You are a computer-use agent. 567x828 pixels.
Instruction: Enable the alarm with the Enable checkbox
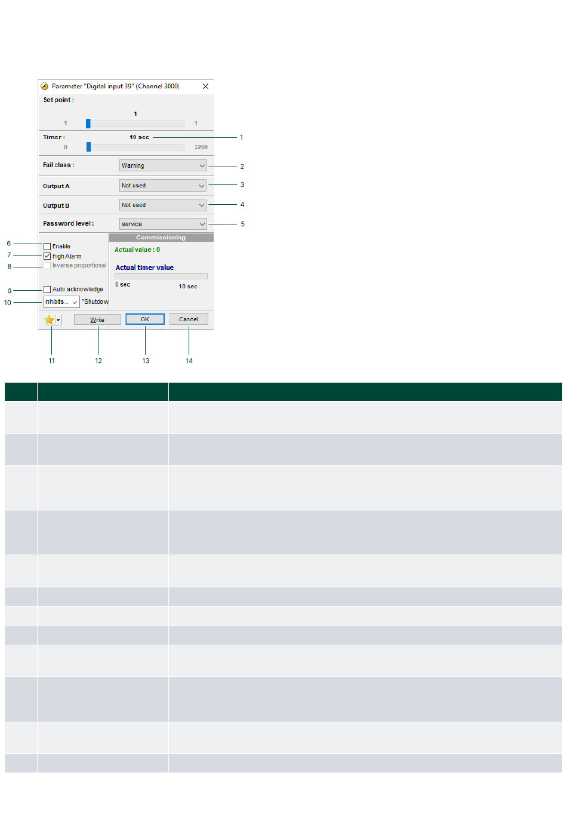pos(47,247)
